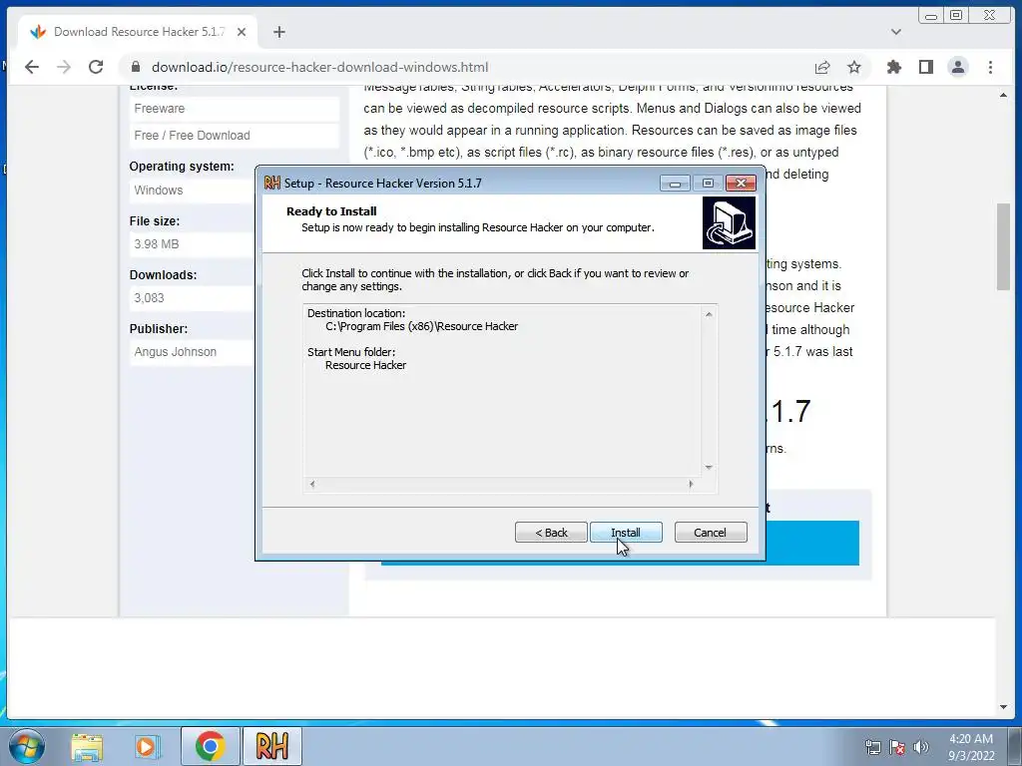
Task: Click the installer computer graphic icon
Action: 729,222
